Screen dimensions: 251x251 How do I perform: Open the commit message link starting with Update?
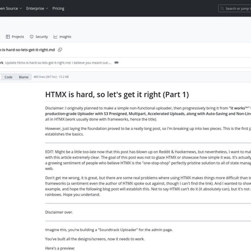pyautogui.click(x=58, y=63)
